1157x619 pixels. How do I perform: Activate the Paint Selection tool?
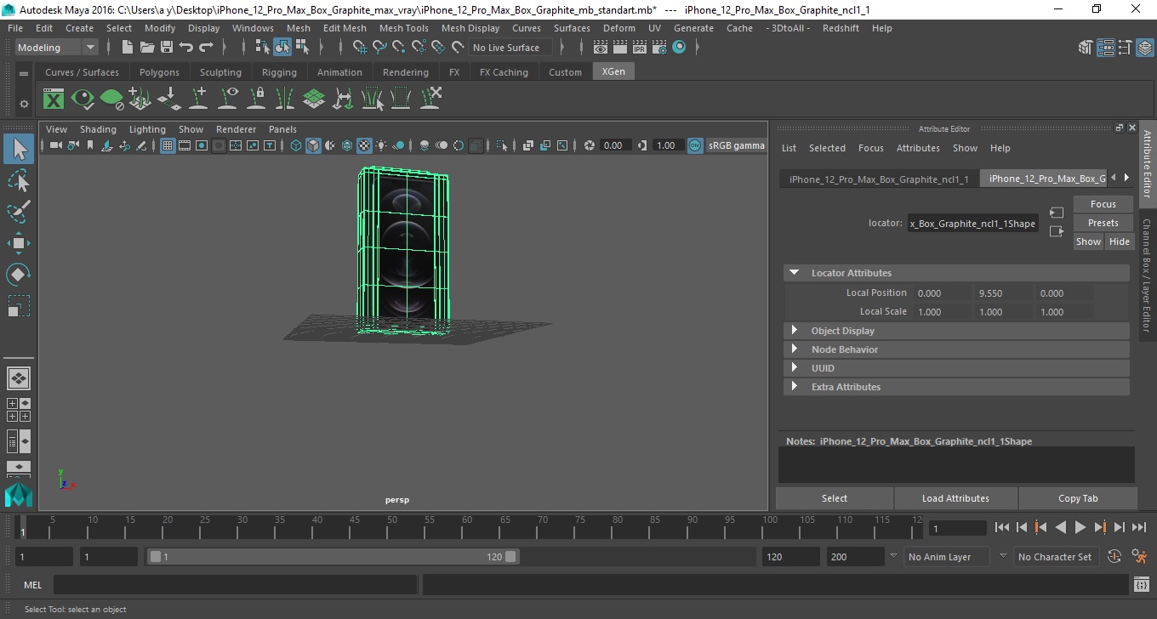pos(19,212)
